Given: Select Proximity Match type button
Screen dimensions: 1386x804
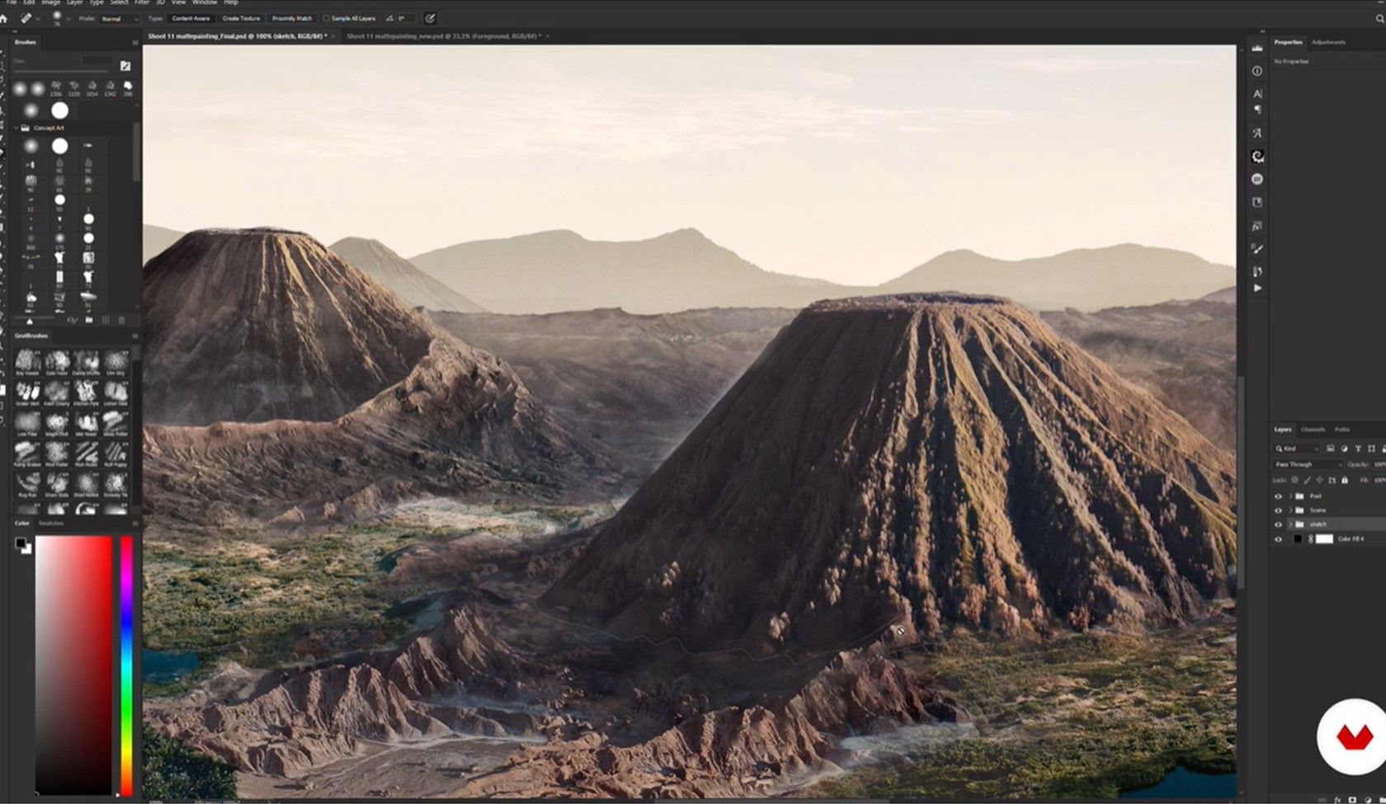Looking at the screenshot, I should click(292, 18).
